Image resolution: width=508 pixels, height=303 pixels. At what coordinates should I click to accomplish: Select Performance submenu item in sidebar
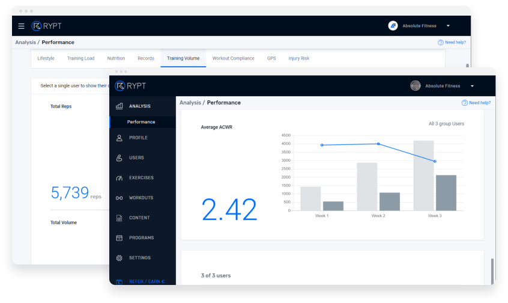(141, 122)
